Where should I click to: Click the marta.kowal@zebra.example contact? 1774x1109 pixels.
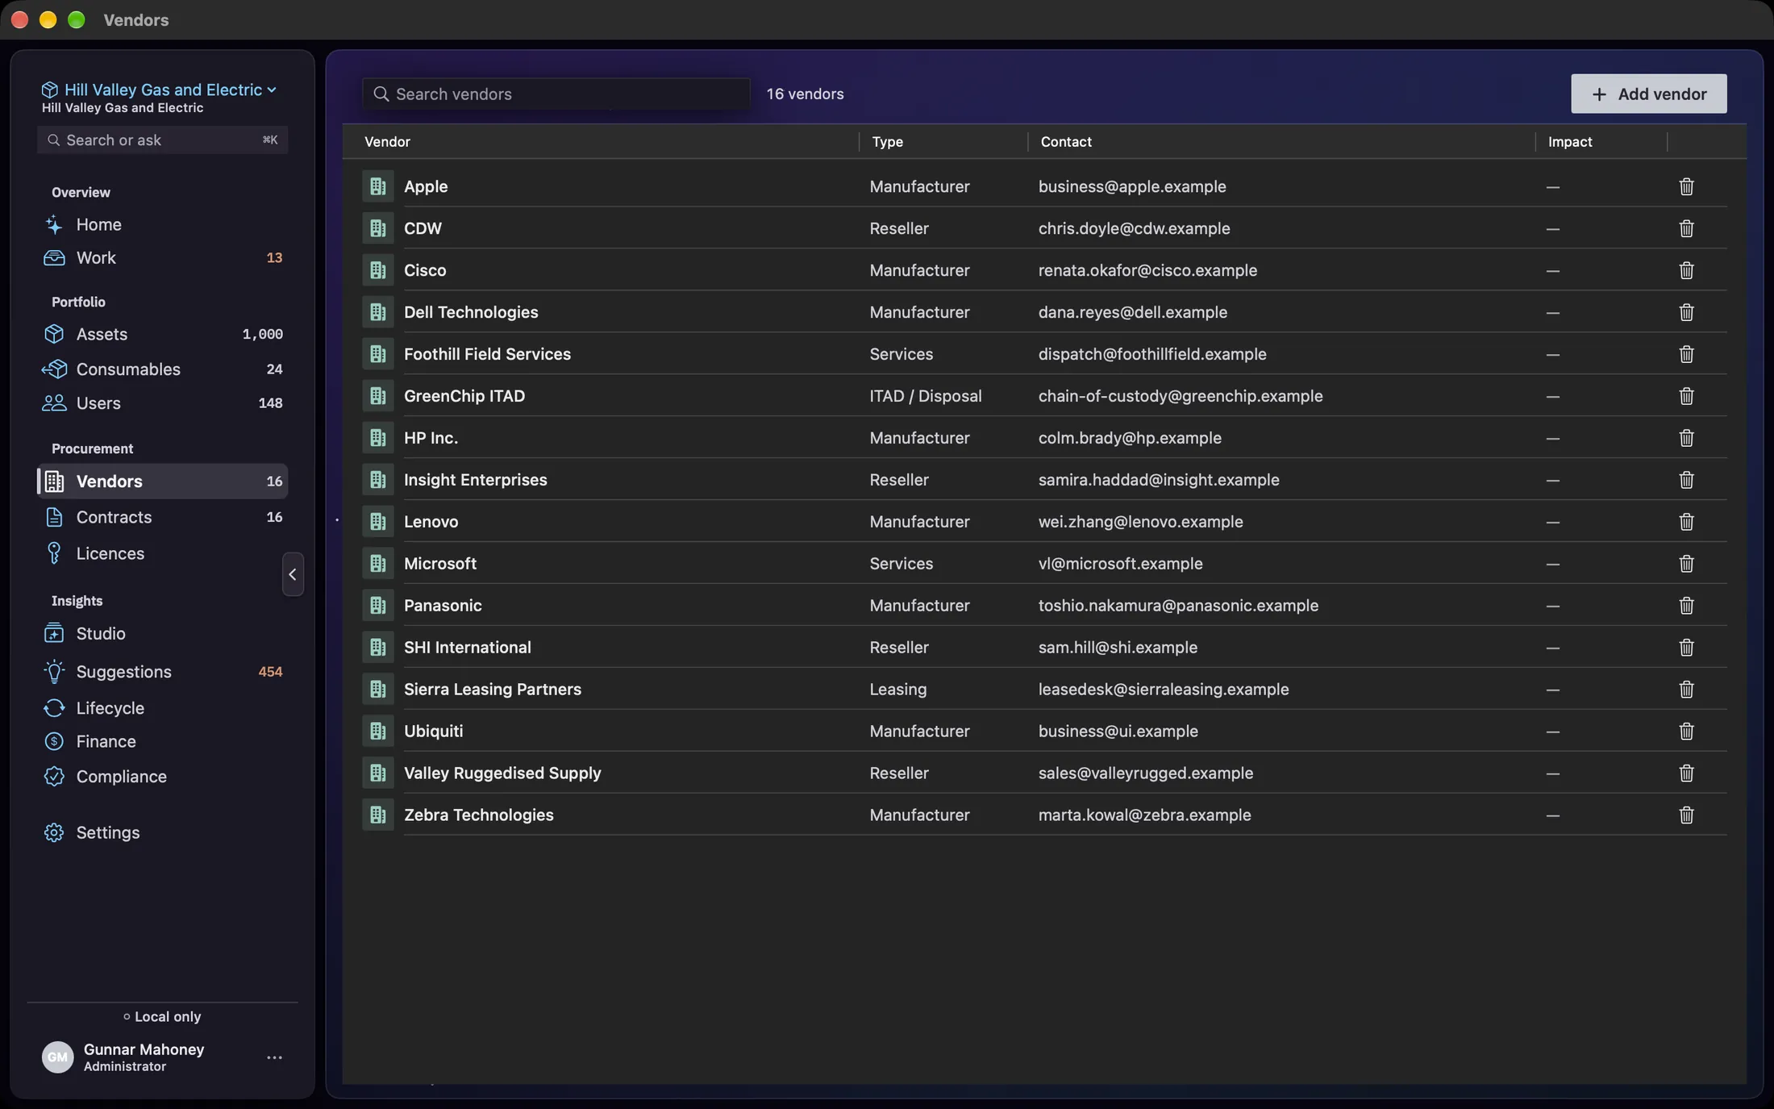[1144, 815]
